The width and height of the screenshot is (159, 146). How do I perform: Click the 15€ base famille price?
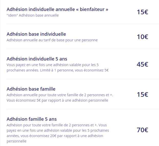(x=142, y=94)
